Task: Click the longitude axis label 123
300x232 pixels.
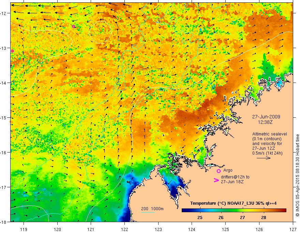Action: click(158, 229)
